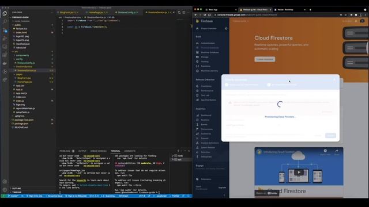369x207 pixels.
Task: Open package.json in Explorer
Action: pyautogui.click(x=21, y=124)
